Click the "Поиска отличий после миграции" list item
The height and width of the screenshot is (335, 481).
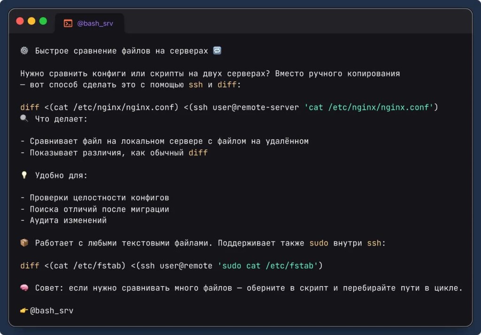pyautogui.click(x=99, y=209)
